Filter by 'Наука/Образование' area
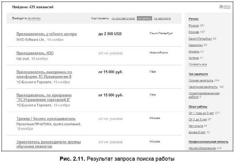This screenshot has width=235, height=164. coord(202,148)
